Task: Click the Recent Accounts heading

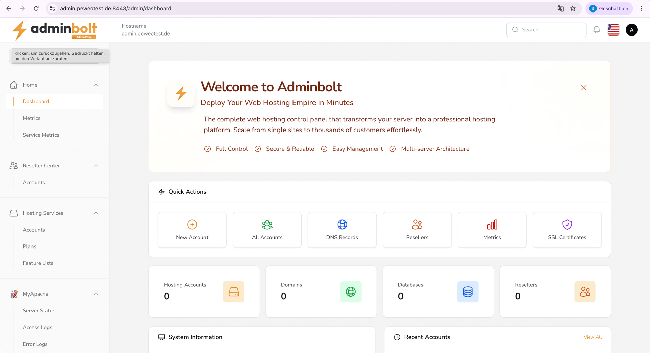Action: pos(427,337)
